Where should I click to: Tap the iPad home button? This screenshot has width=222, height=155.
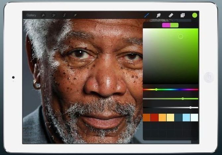pyautogui.click(x=209, y=77)
